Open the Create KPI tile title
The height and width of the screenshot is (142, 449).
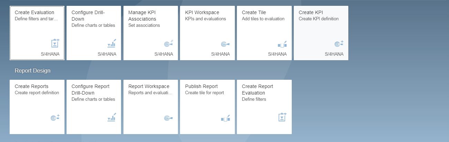tap(311, 12)
